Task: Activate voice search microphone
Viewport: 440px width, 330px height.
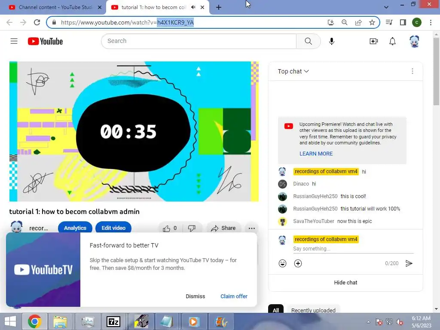Action: pos(331,41)
